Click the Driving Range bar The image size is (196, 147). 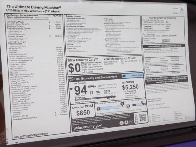[x=94, y=99]
